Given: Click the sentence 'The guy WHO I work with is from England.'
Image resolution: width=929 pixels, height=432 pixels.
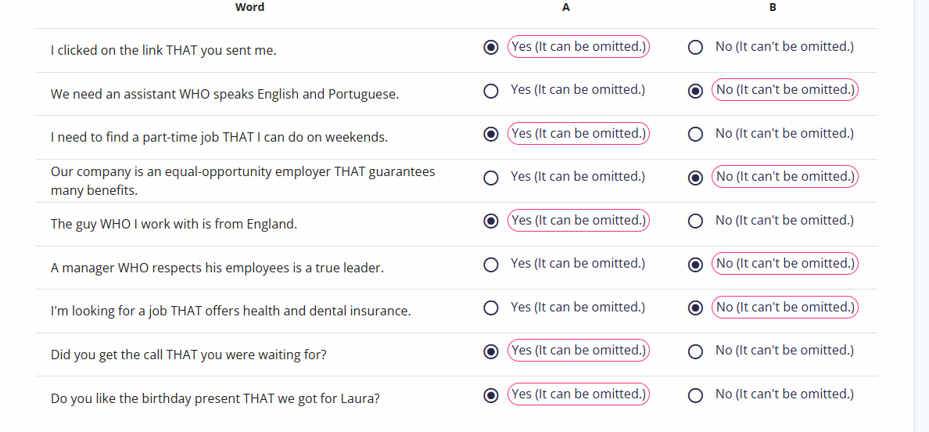Looking at the screenshot, I should [x=174, y=225].
